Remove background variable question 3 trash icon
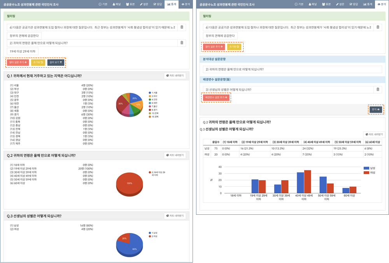The height and width of the screenshot is (263, 389). (x=378, y=89)
